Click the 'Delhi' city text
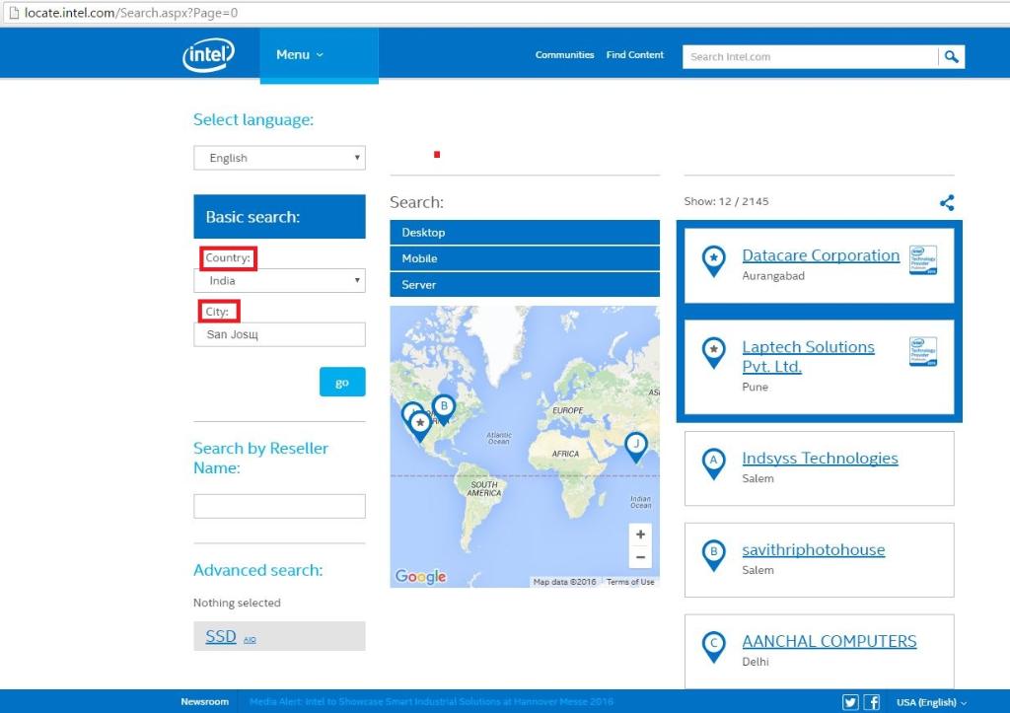 click(x=756, y=662)
